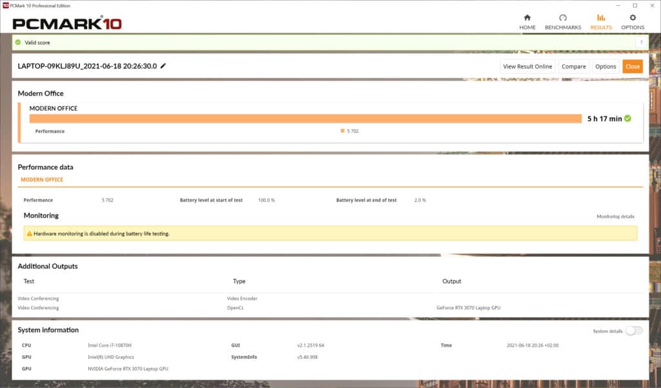The height and width of the screenshot is (388, 661).
Task: Click the 'GeForce RTX 3070 Laptop GPU' OpenCL output
Action: tap(469, 307)
